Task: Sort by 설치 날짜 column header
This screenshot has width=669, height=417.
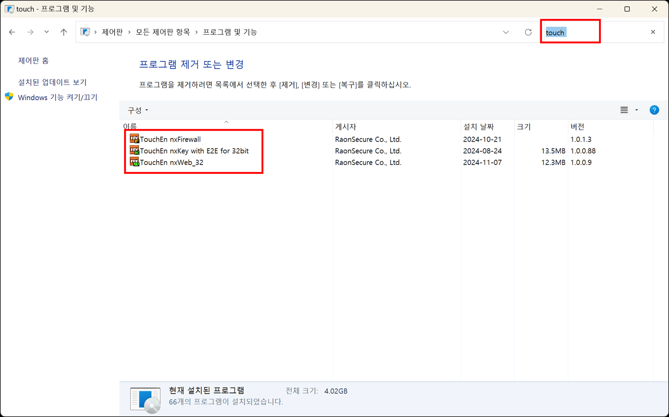Action: pos(478,127)
